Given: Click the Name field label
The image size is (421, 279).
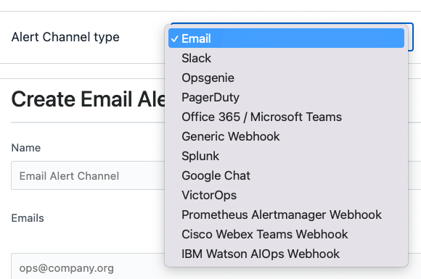Looking at the screenshot, I should tap(26, 148).
